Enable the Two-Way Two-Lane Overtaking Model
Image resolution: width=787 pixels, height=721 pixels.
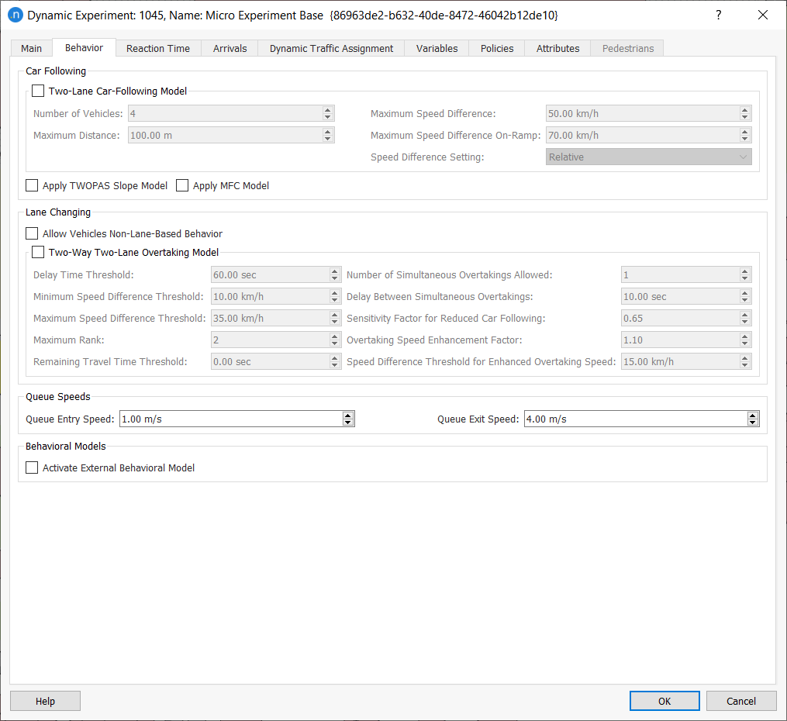pyautogui.click(x=38, y=252)
